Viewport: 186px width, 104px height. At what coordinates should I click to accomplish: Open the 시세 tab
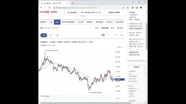[51, 22]
